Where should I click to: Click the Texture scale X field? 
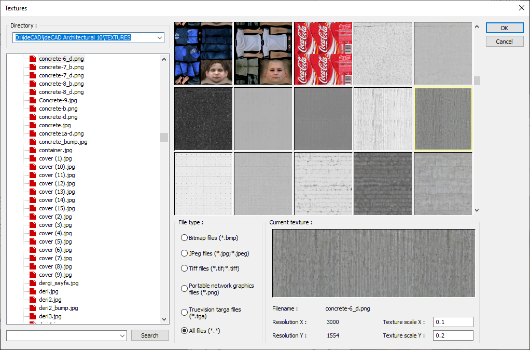[453, 322]
